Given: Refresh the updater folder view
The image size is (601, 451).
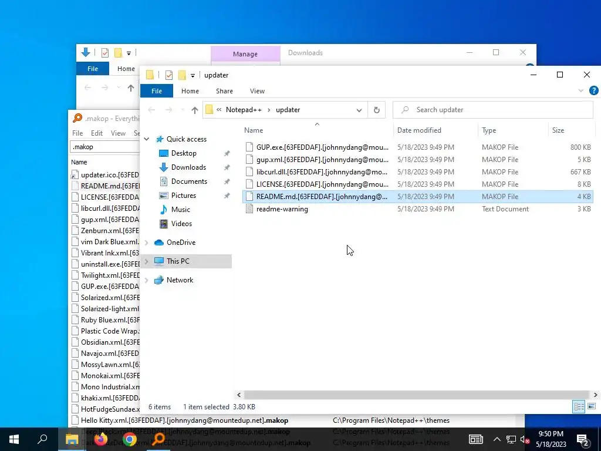Looking at the screenshot, I should (x=377, y=110).
